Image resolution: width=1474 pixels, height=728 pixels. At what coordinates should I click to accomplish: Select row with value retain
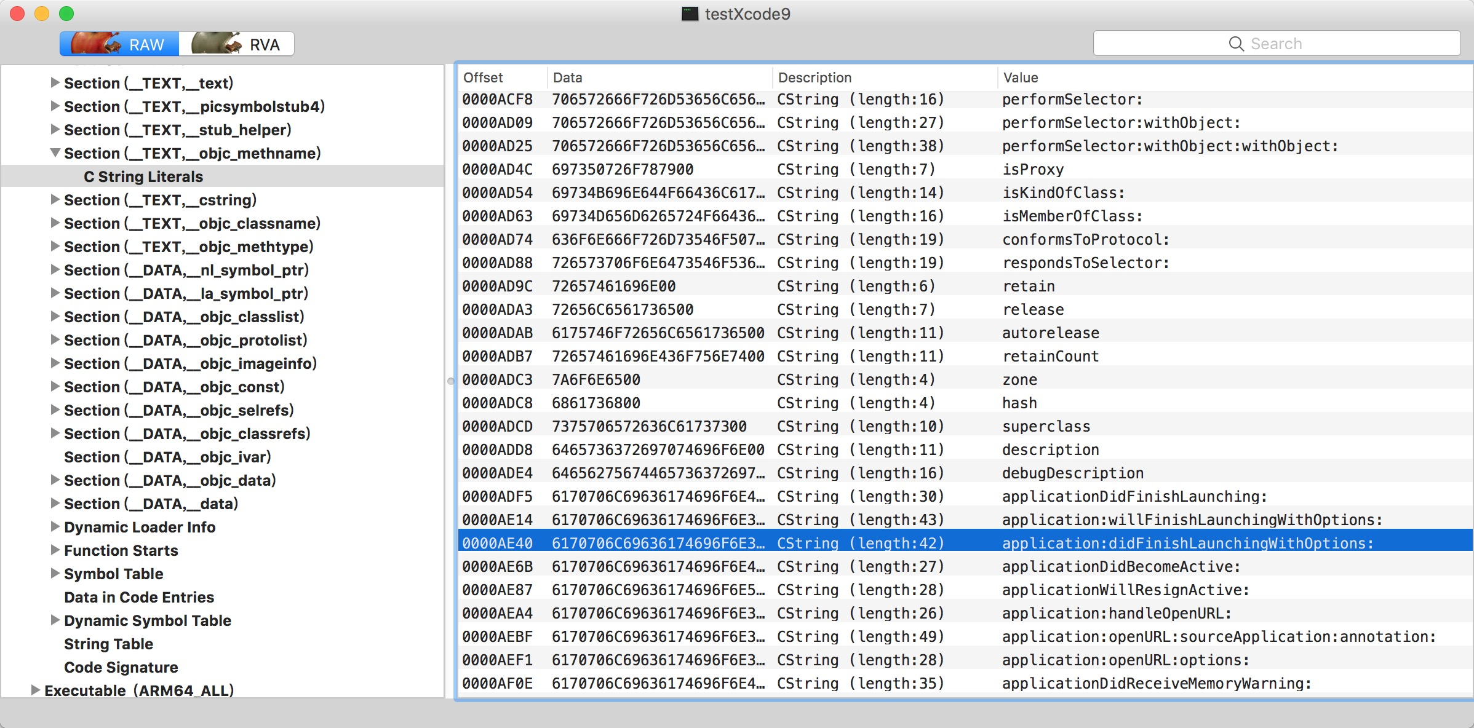(965, 286)
